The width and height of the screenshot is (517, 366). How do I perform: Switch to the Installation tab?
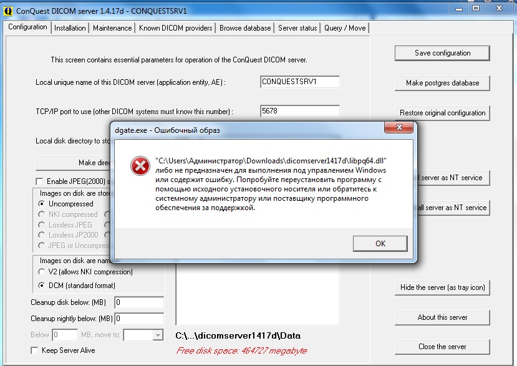[70, 28]
